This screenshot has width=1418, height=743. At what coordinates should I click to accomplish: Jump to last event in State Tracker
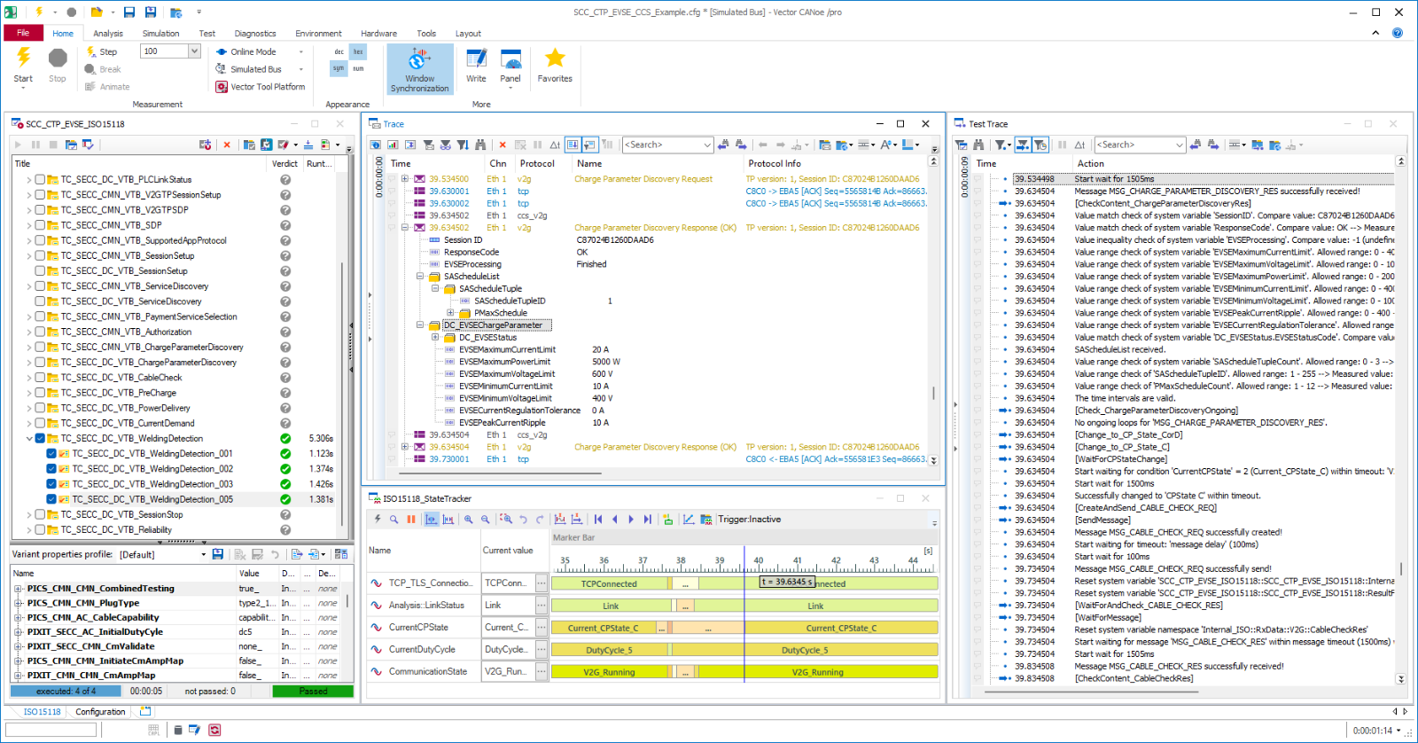click(x=647, y=520)
